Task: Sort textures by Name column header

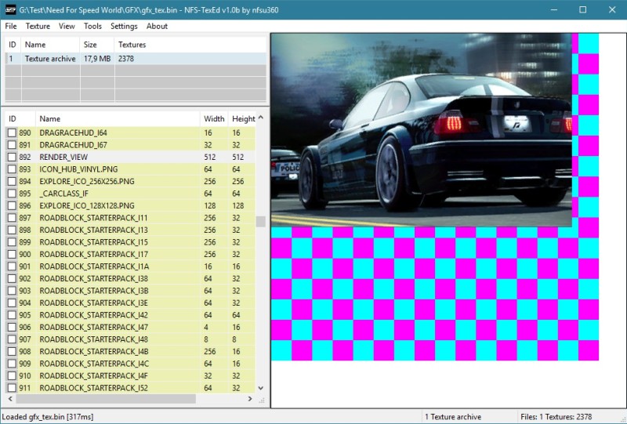Action: [x=118, y=119]
